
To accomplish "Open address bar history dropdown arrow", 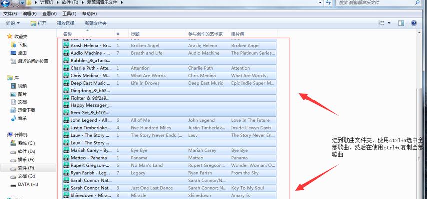I will point(320,2).
